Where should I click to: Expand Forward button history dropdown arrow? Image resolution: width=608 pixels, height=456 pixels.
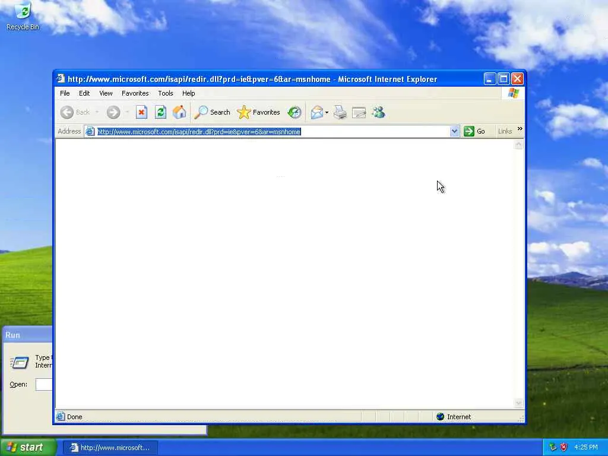point(127,112)
